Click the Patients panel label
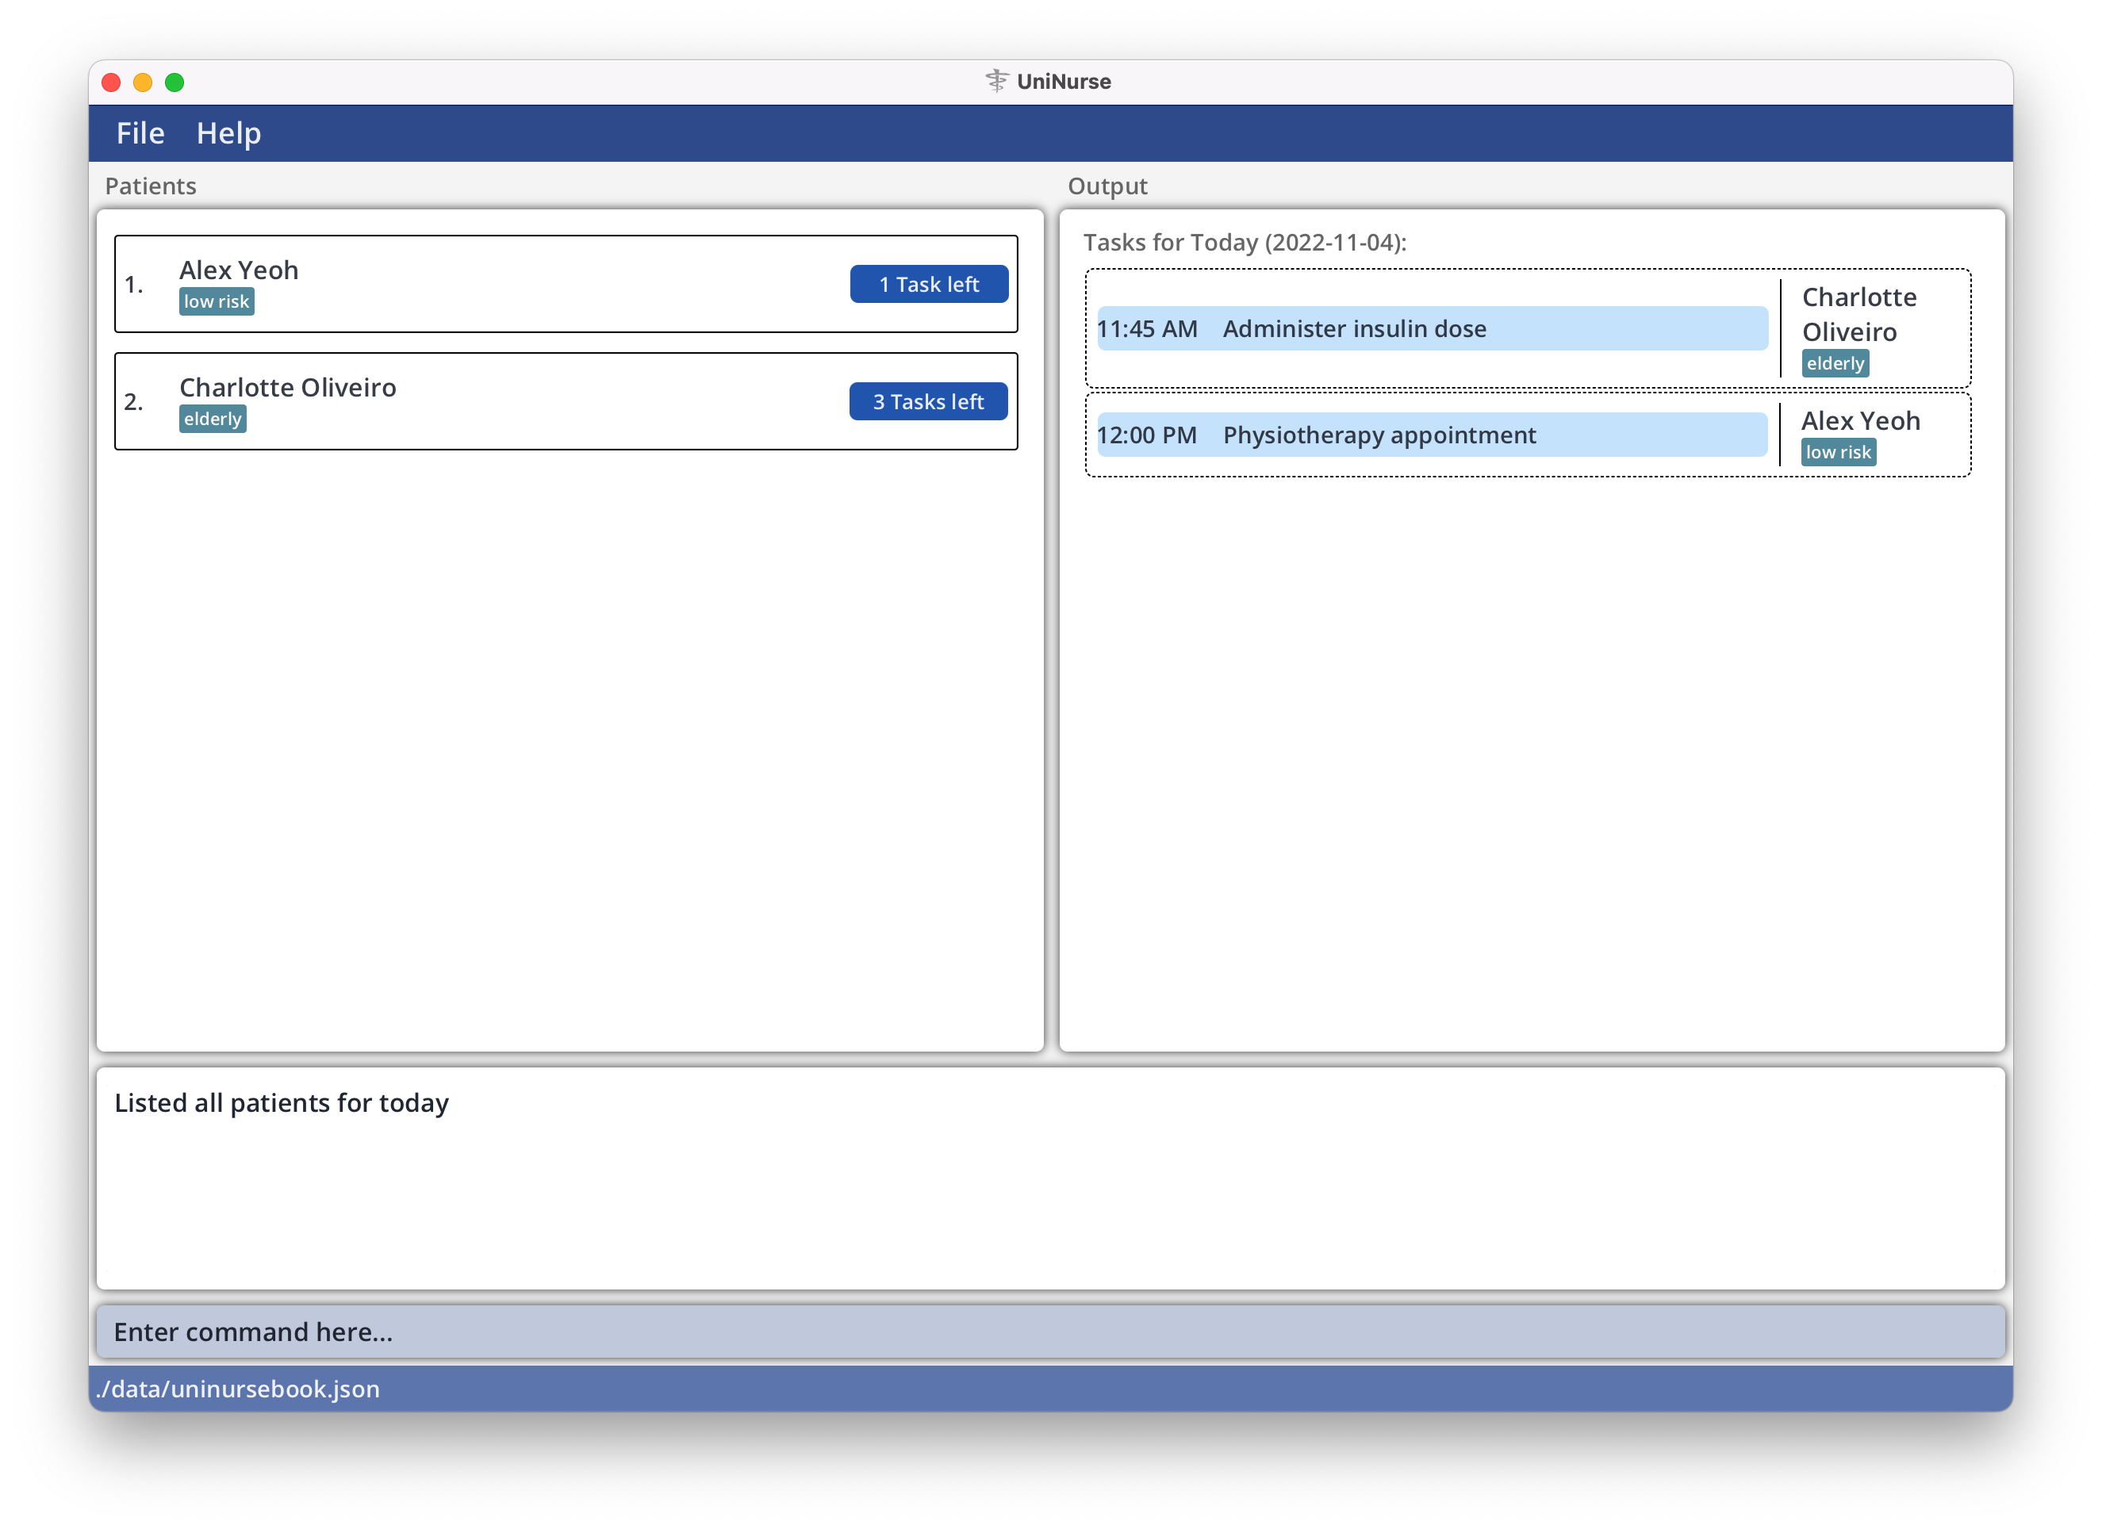The height and width of the screenshot is (1529, 2102). (150, 186)
